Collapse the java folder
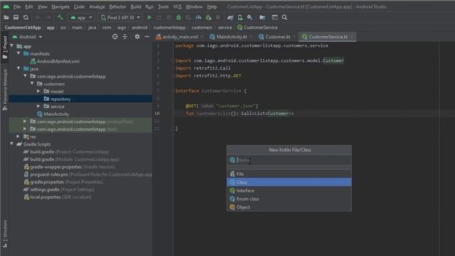455x256 pixels. (x=18, y=68)
